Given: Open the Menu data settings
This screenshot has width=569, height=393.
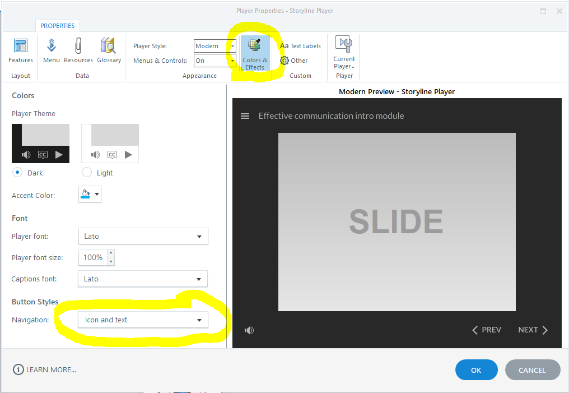Looking at the screenshot, I should click(x=51, y=51).
